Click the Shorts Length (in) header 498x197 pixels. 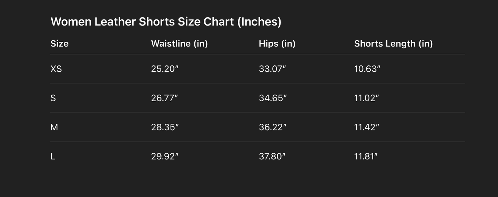[393, 44]
